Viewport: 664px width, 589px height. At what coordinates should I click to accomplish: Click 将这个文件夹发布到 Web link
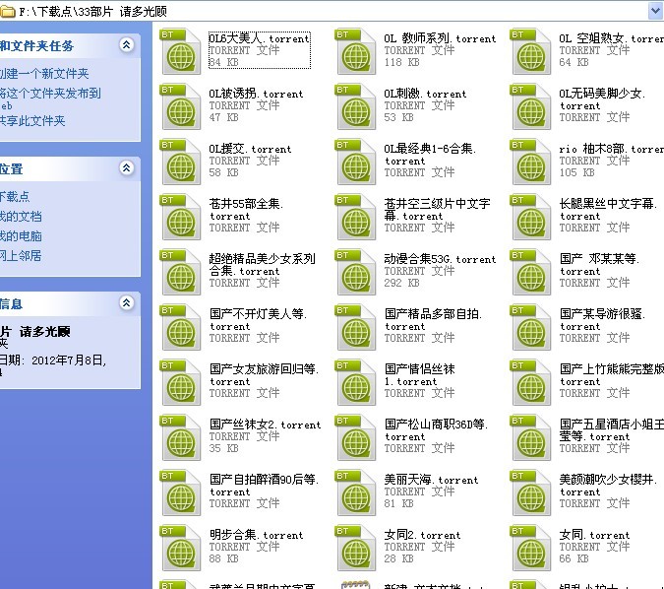[50, 98]
